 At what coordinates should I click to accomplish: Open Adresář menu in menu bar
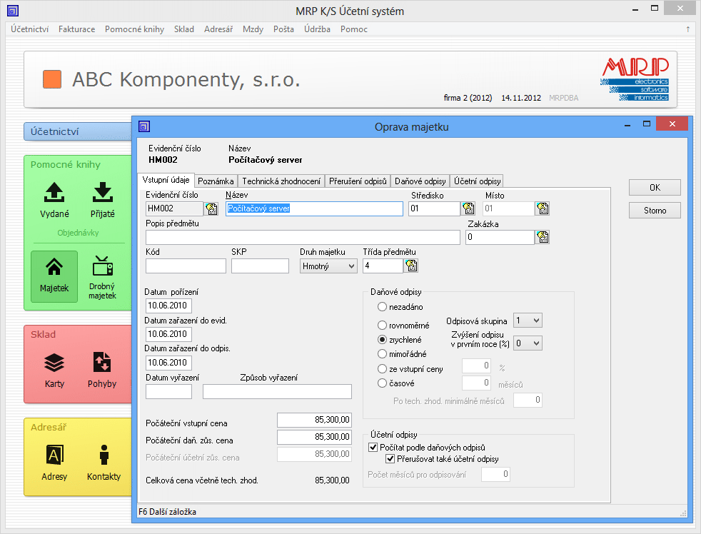pos(218,29)
